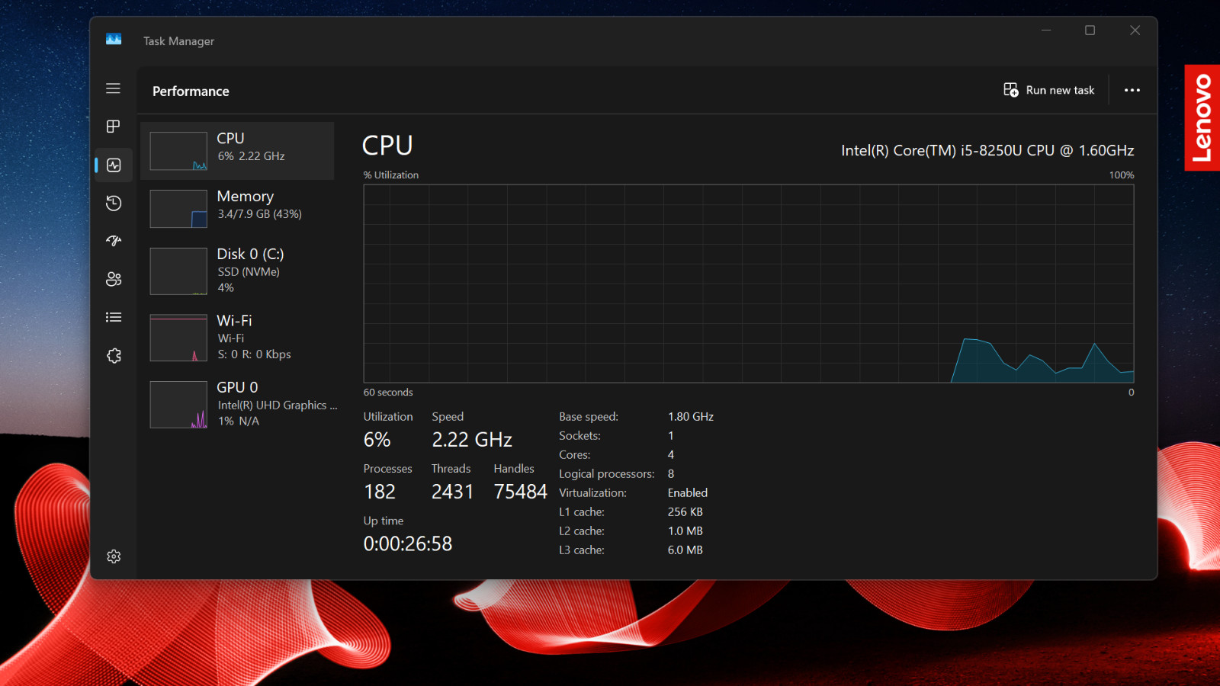The image size is (1220, 686).
Task: Click the Intel Core i5-8250U processor name
Action: point(987,150)
